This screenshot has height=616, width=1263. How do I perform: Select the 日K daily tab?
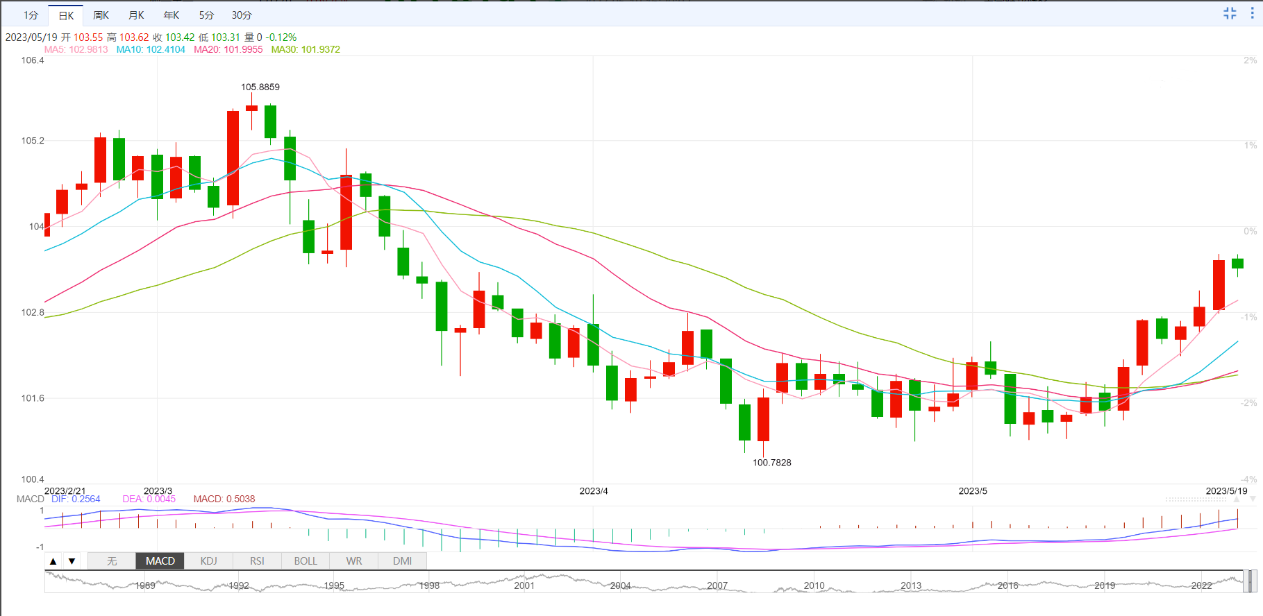(66, 15)
